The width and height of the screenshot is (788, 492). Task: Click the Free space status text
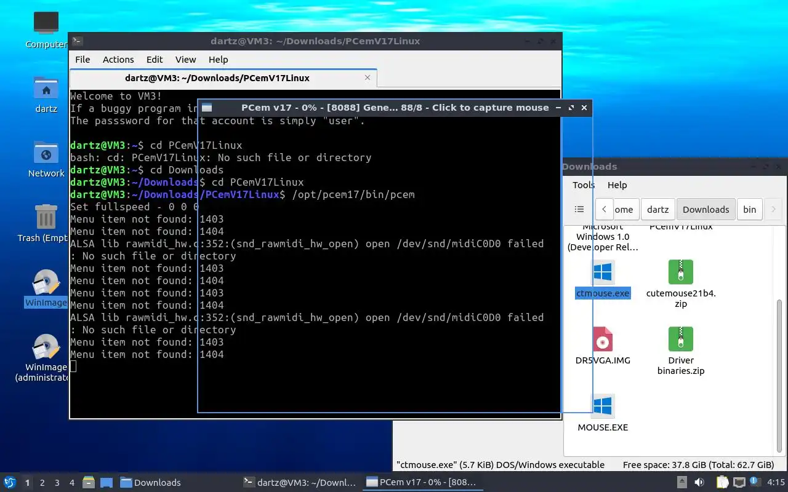(x=698, y=465)
